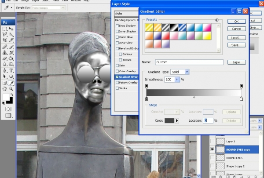
Task: Toggle Quick Mask mode
Action: pyautogui.click(x=8, y=109)
